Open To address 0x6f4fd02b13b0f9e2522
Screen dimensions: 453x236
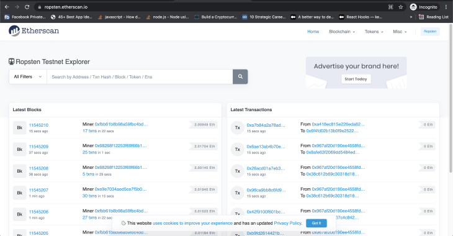coord(332,130)
